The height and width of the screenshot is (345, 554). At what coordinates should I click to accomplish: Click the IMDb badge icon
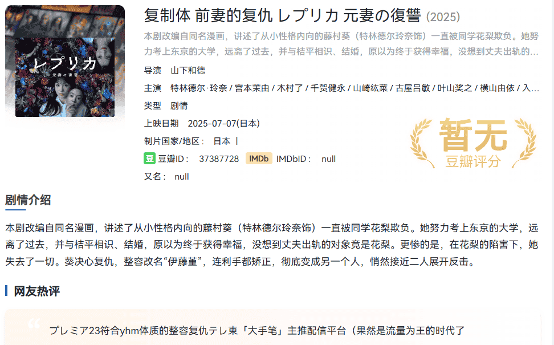tap(259, 159)
